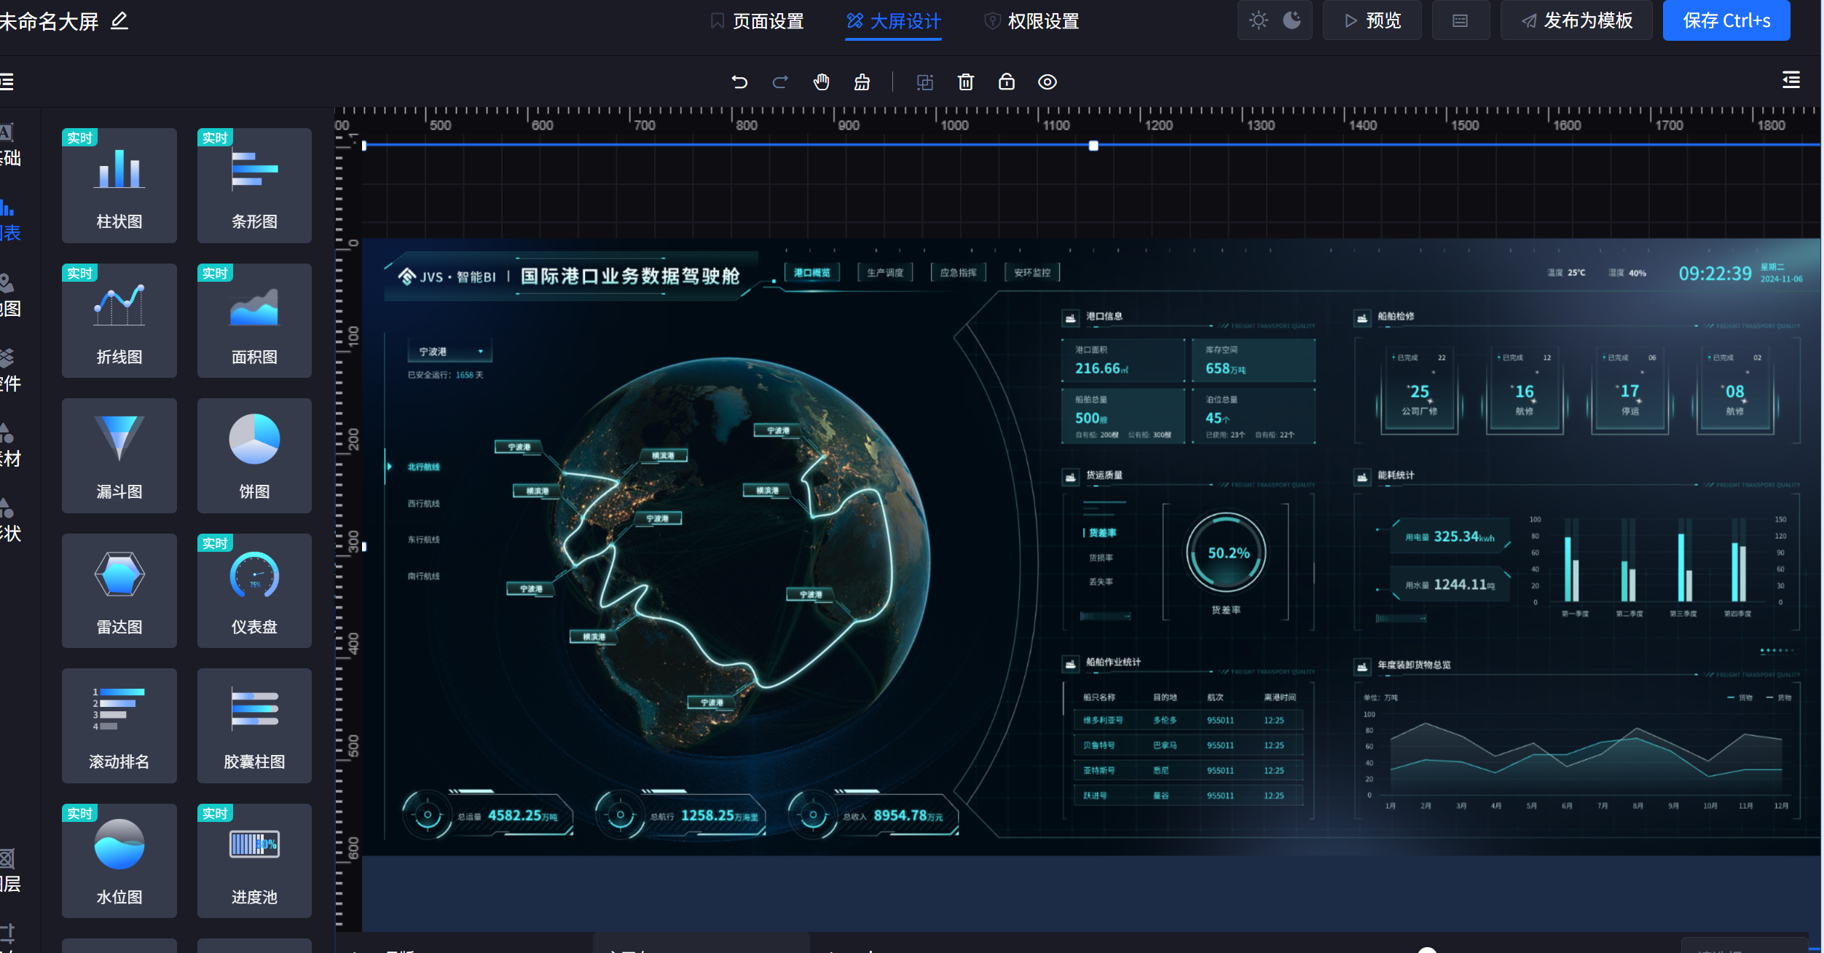Viewport: 1824px width, 953px height.
Task: Click the trash delete icon
Action: [x=966, y=82]
